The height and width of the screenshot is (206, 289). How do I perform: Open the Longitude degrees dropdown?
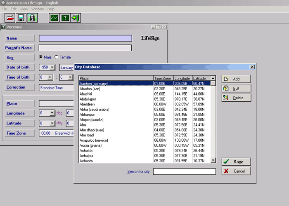(52, 113)
